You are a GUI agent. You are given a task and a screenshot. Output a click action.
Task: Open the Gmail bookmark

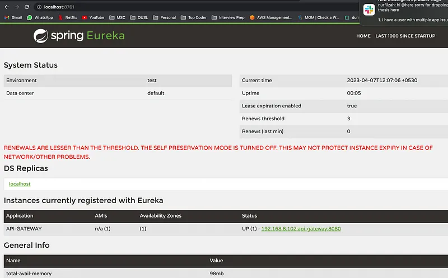click(x=13, y=17)
